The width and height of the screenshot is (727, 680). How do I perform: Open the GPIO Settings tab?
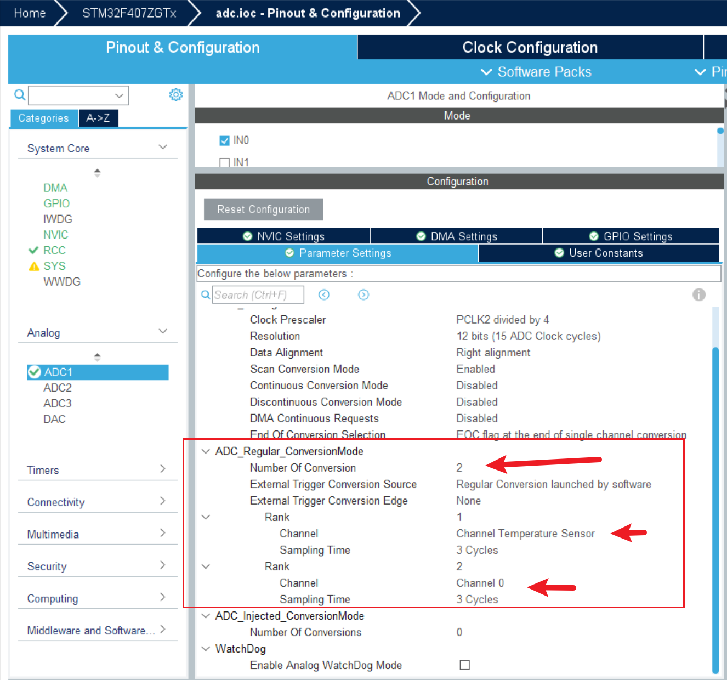[x=631, y=236]
